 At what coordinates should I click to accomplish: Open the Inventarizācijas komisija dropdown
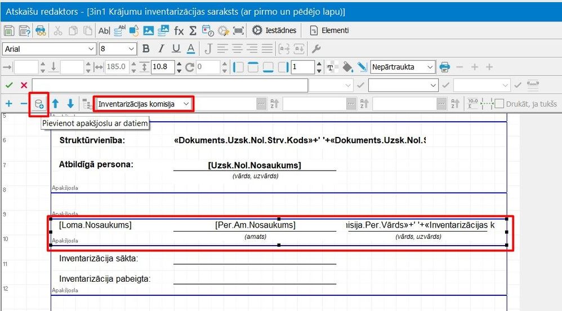tap(144, 104)
